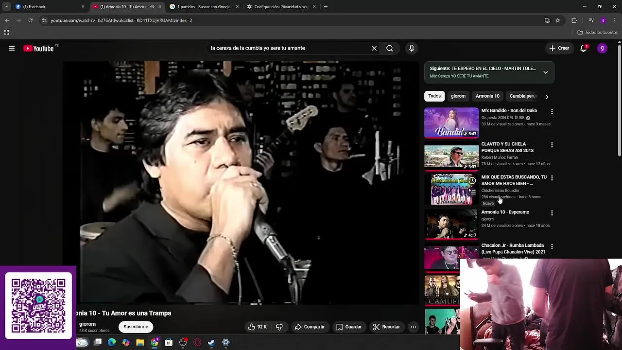Open the Chrome apps grid shortcut
622x350 pixels.
click(6, 33)
